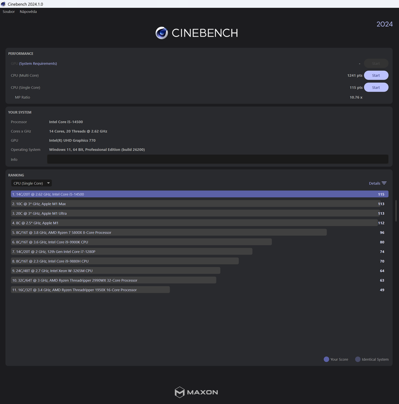Select the Threadripper 2990WX ranking row
Image resolution: width=399 pixels, height=404 pixels.
point(200,280)
